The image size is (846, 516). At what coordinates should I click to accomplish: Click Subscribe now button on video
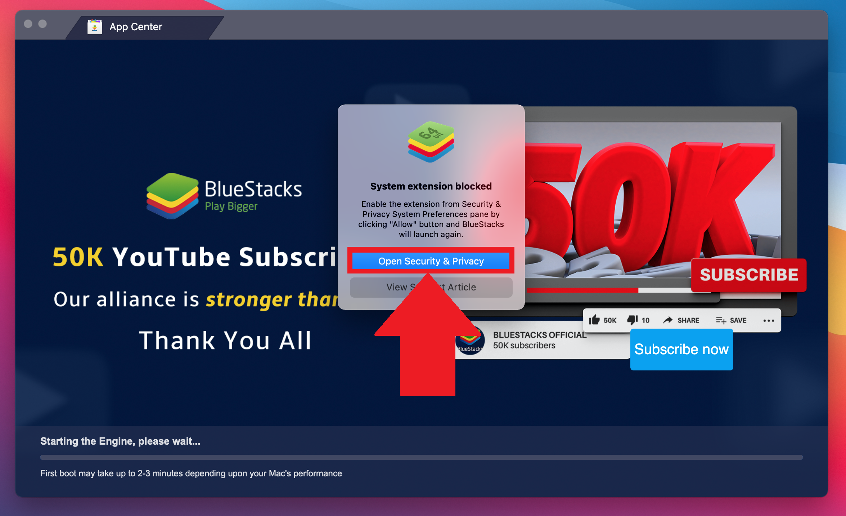click(681, 349)
